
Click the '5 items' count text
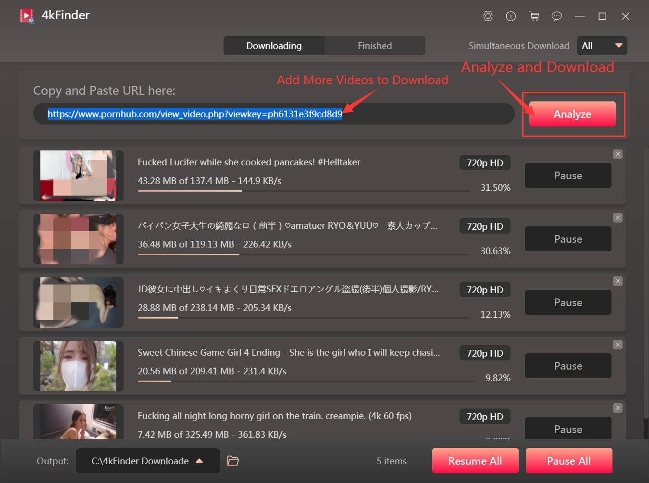(392, 461)
